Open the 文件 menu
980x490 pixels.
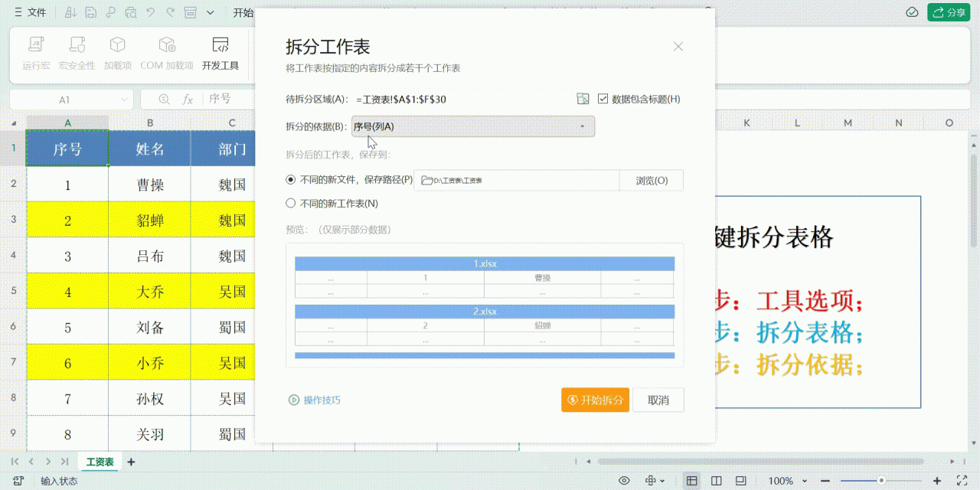tap(29, 12)
